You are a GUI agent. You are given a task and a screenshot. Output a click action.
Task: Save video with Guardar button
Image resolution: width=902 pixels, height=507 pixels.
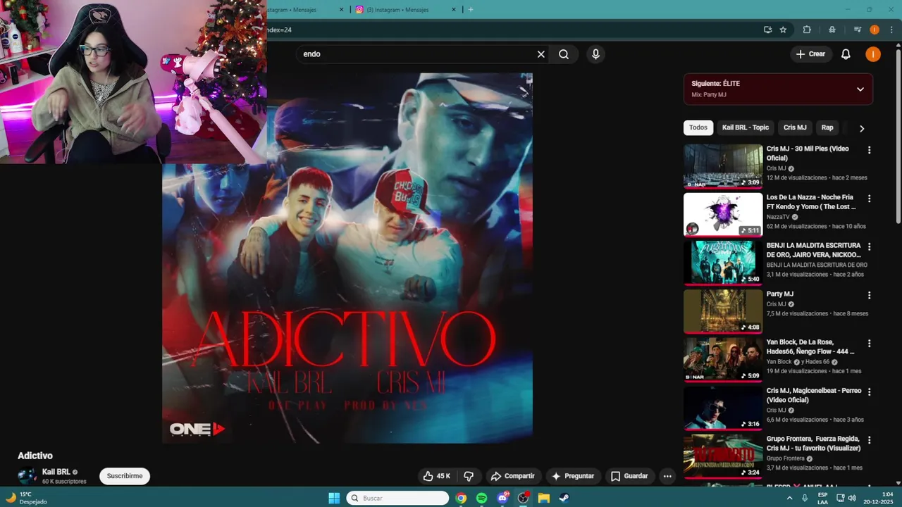(x=629, y=476)
